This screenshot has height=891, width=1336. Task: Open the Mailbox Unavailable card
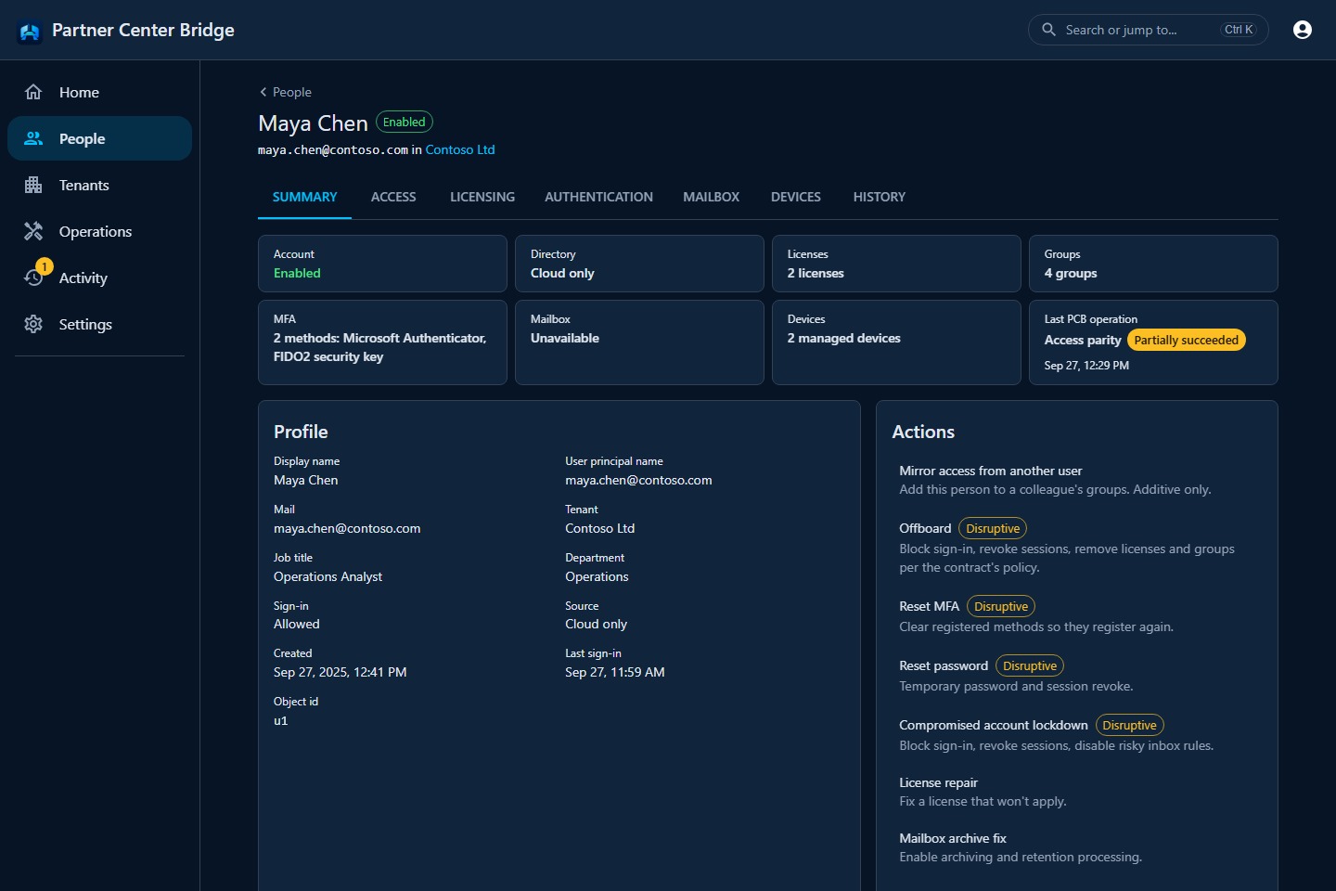point(639,342)
